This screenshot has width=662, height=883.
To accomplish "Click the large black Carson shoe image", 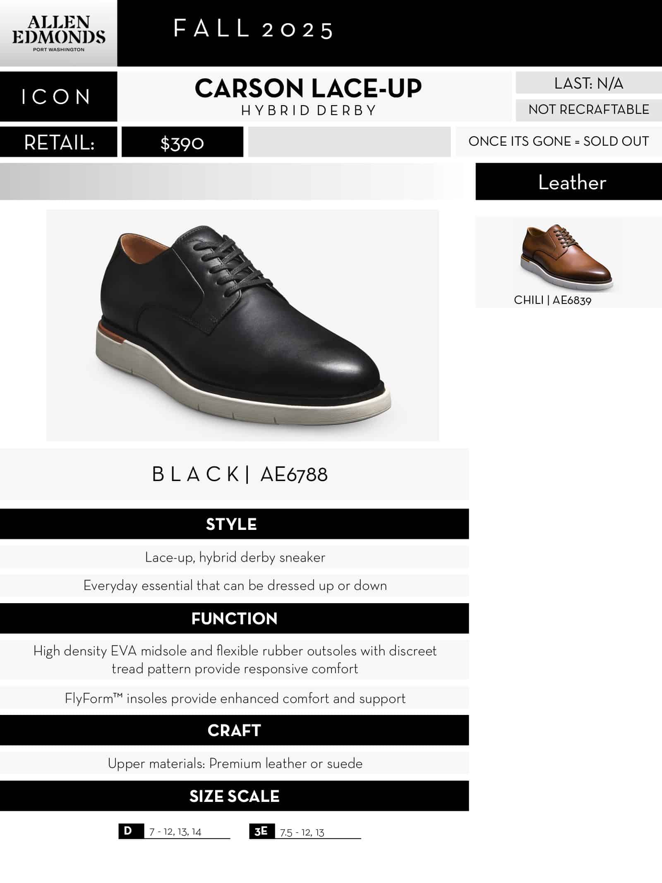I will pos(242,325).
